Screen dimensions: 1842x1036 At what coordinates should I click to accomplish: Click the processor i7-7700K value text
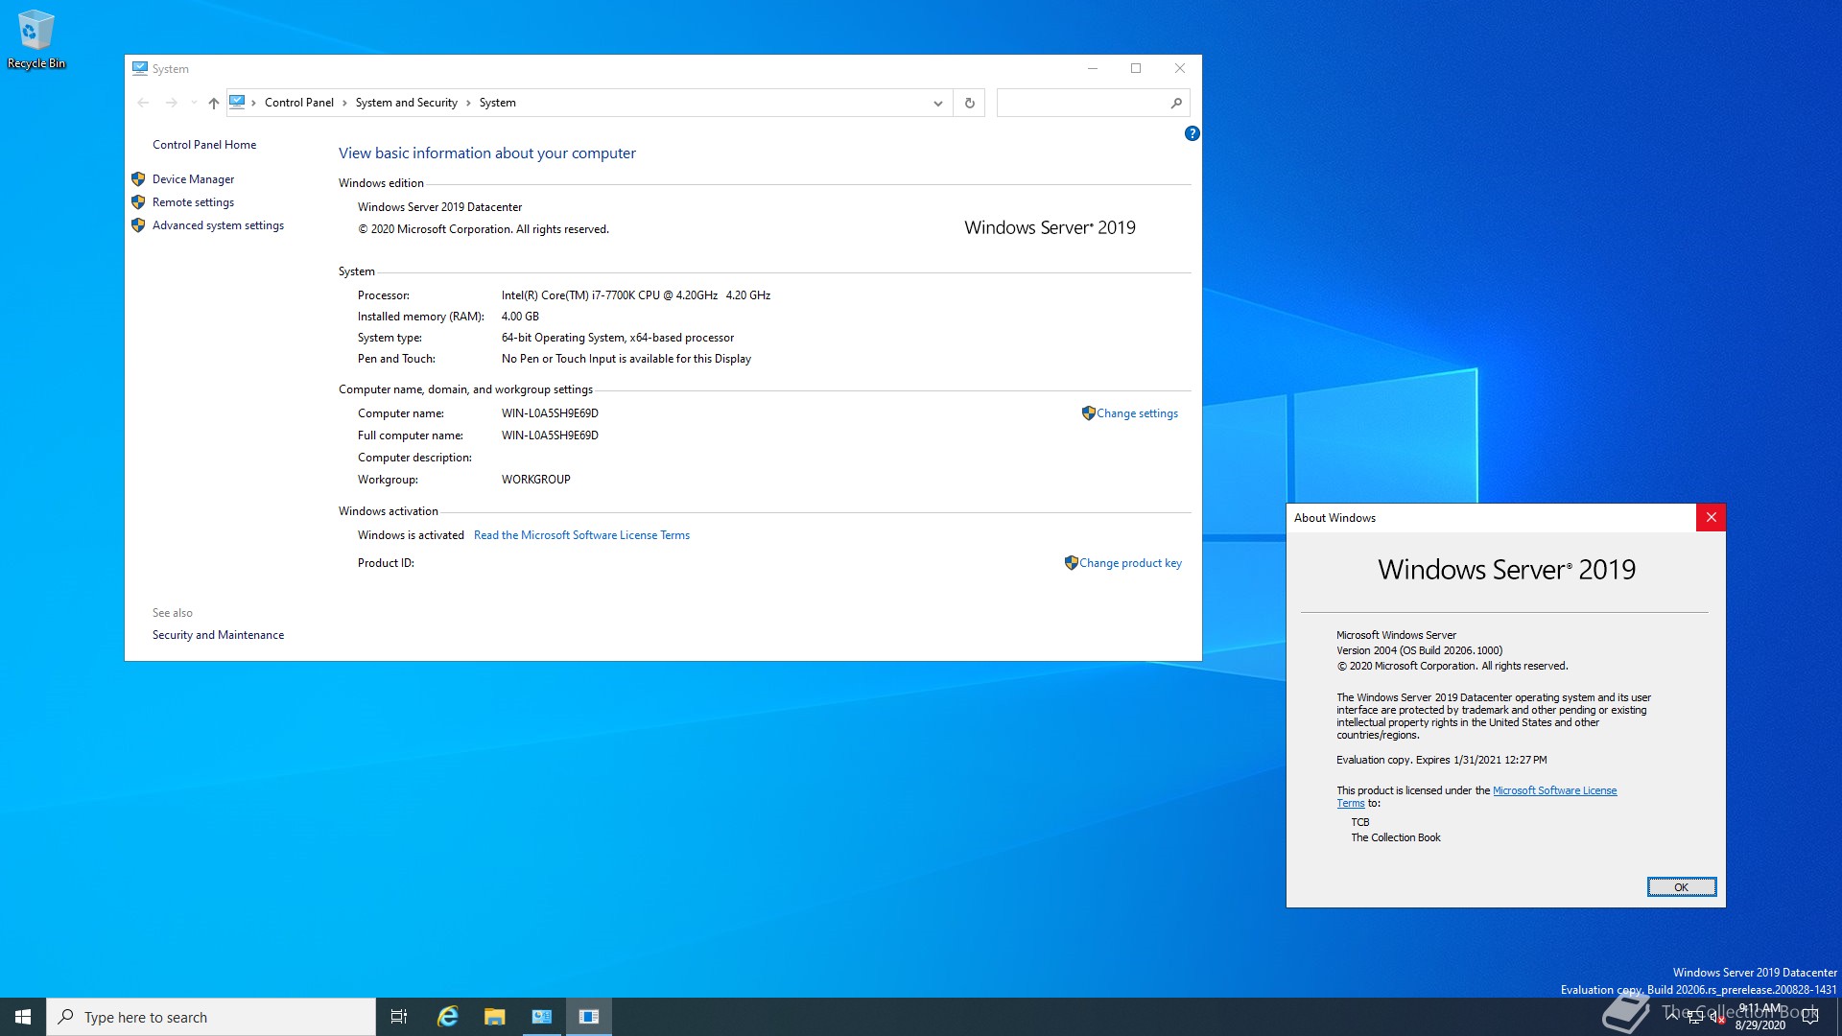(635, 295)
